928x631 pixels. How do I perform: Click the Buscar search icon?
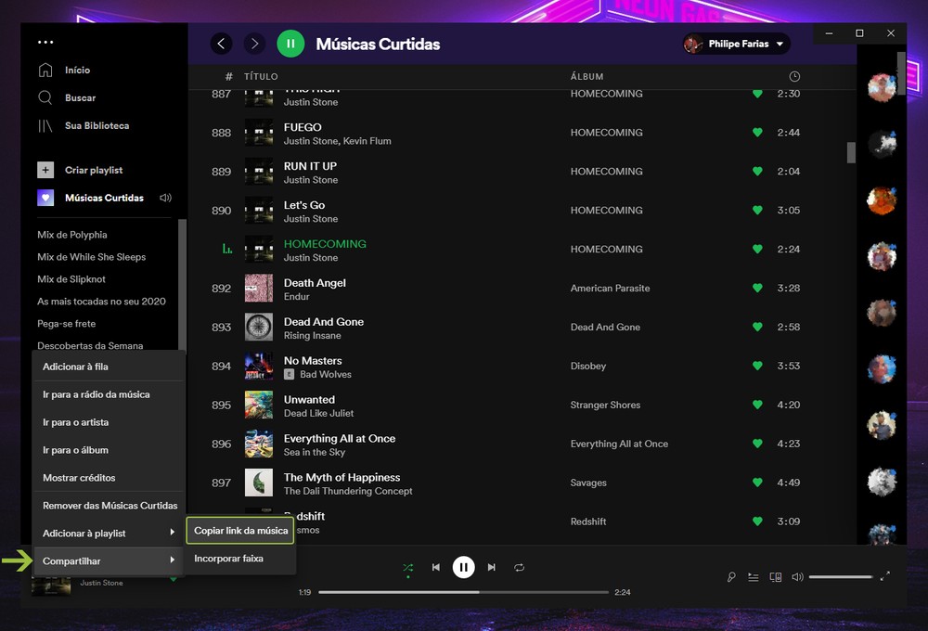pos(45,97)
